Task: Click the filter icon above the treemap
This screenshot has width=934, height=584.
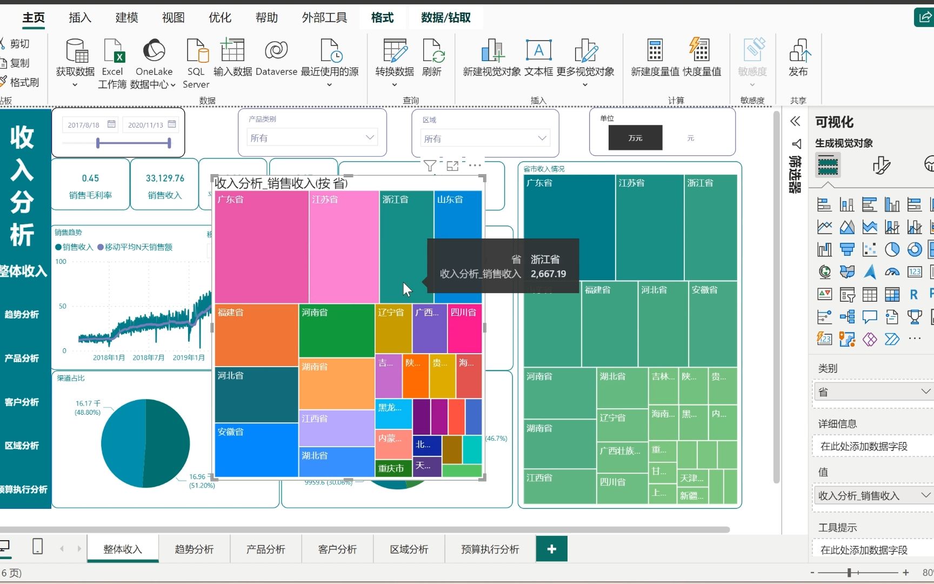Action: click(430, 165)
